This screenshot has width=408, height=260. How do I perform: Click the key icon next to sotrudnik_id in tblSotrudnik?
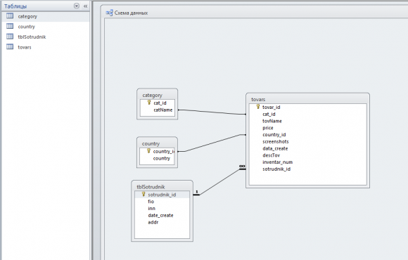[x=144, y=194]
